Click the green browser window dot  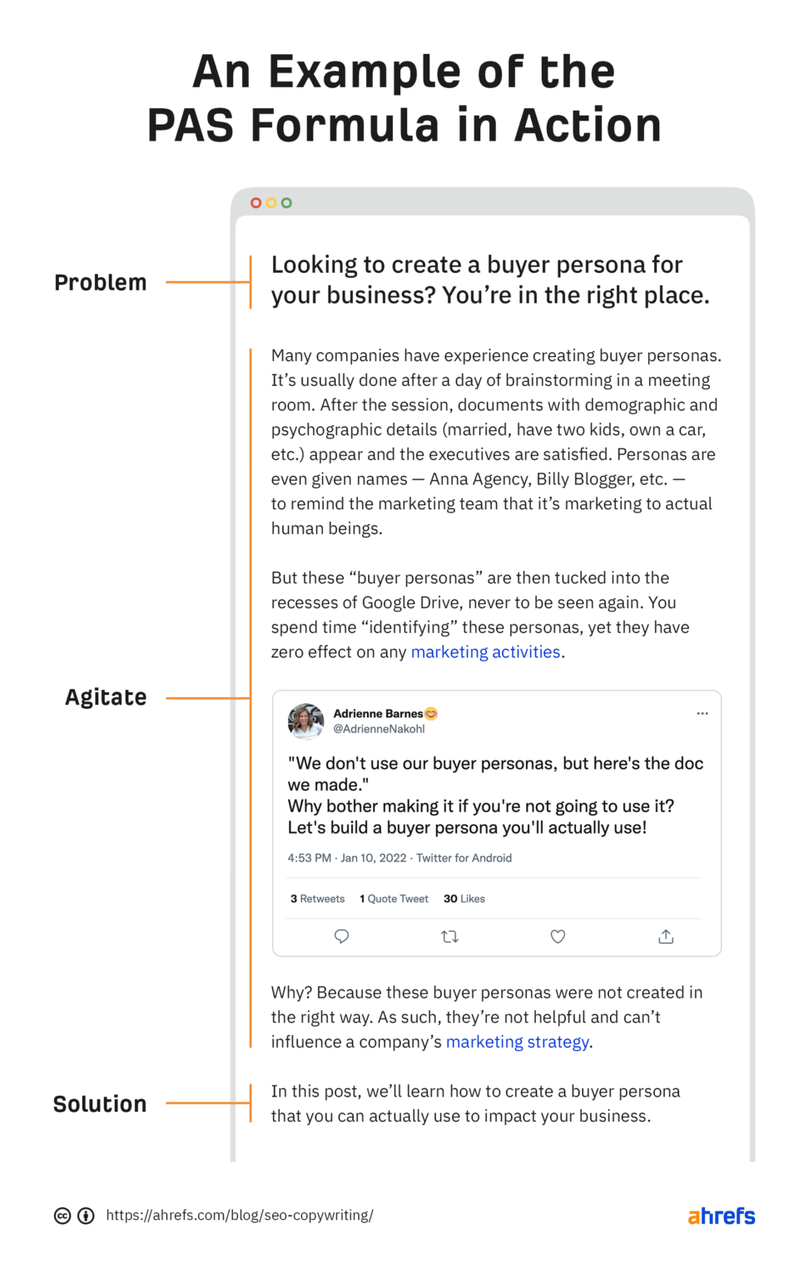coord(287,202)
